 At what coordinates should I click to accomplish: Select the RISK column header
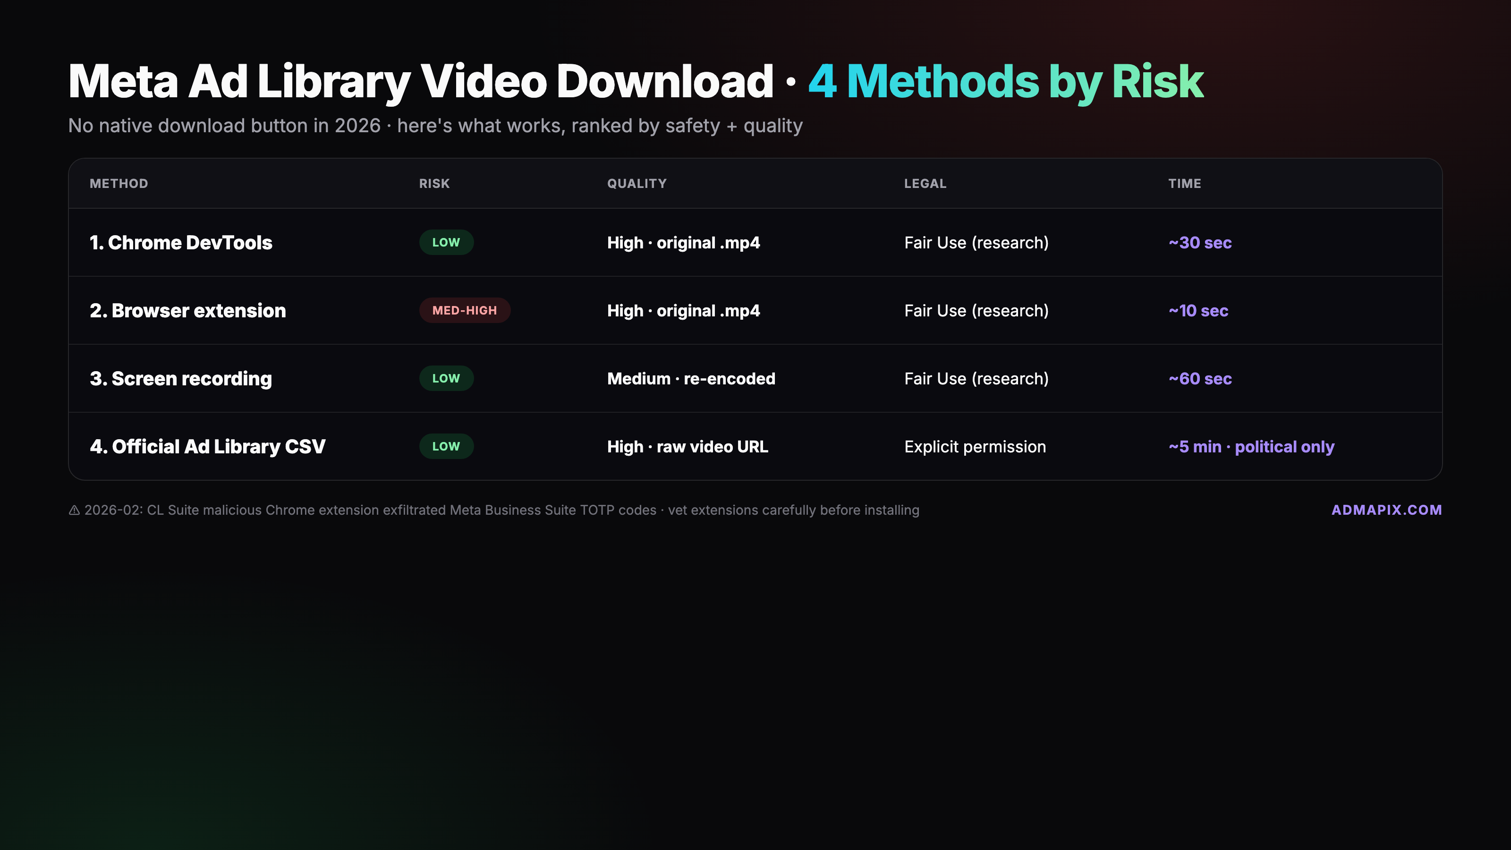point(433,183)
